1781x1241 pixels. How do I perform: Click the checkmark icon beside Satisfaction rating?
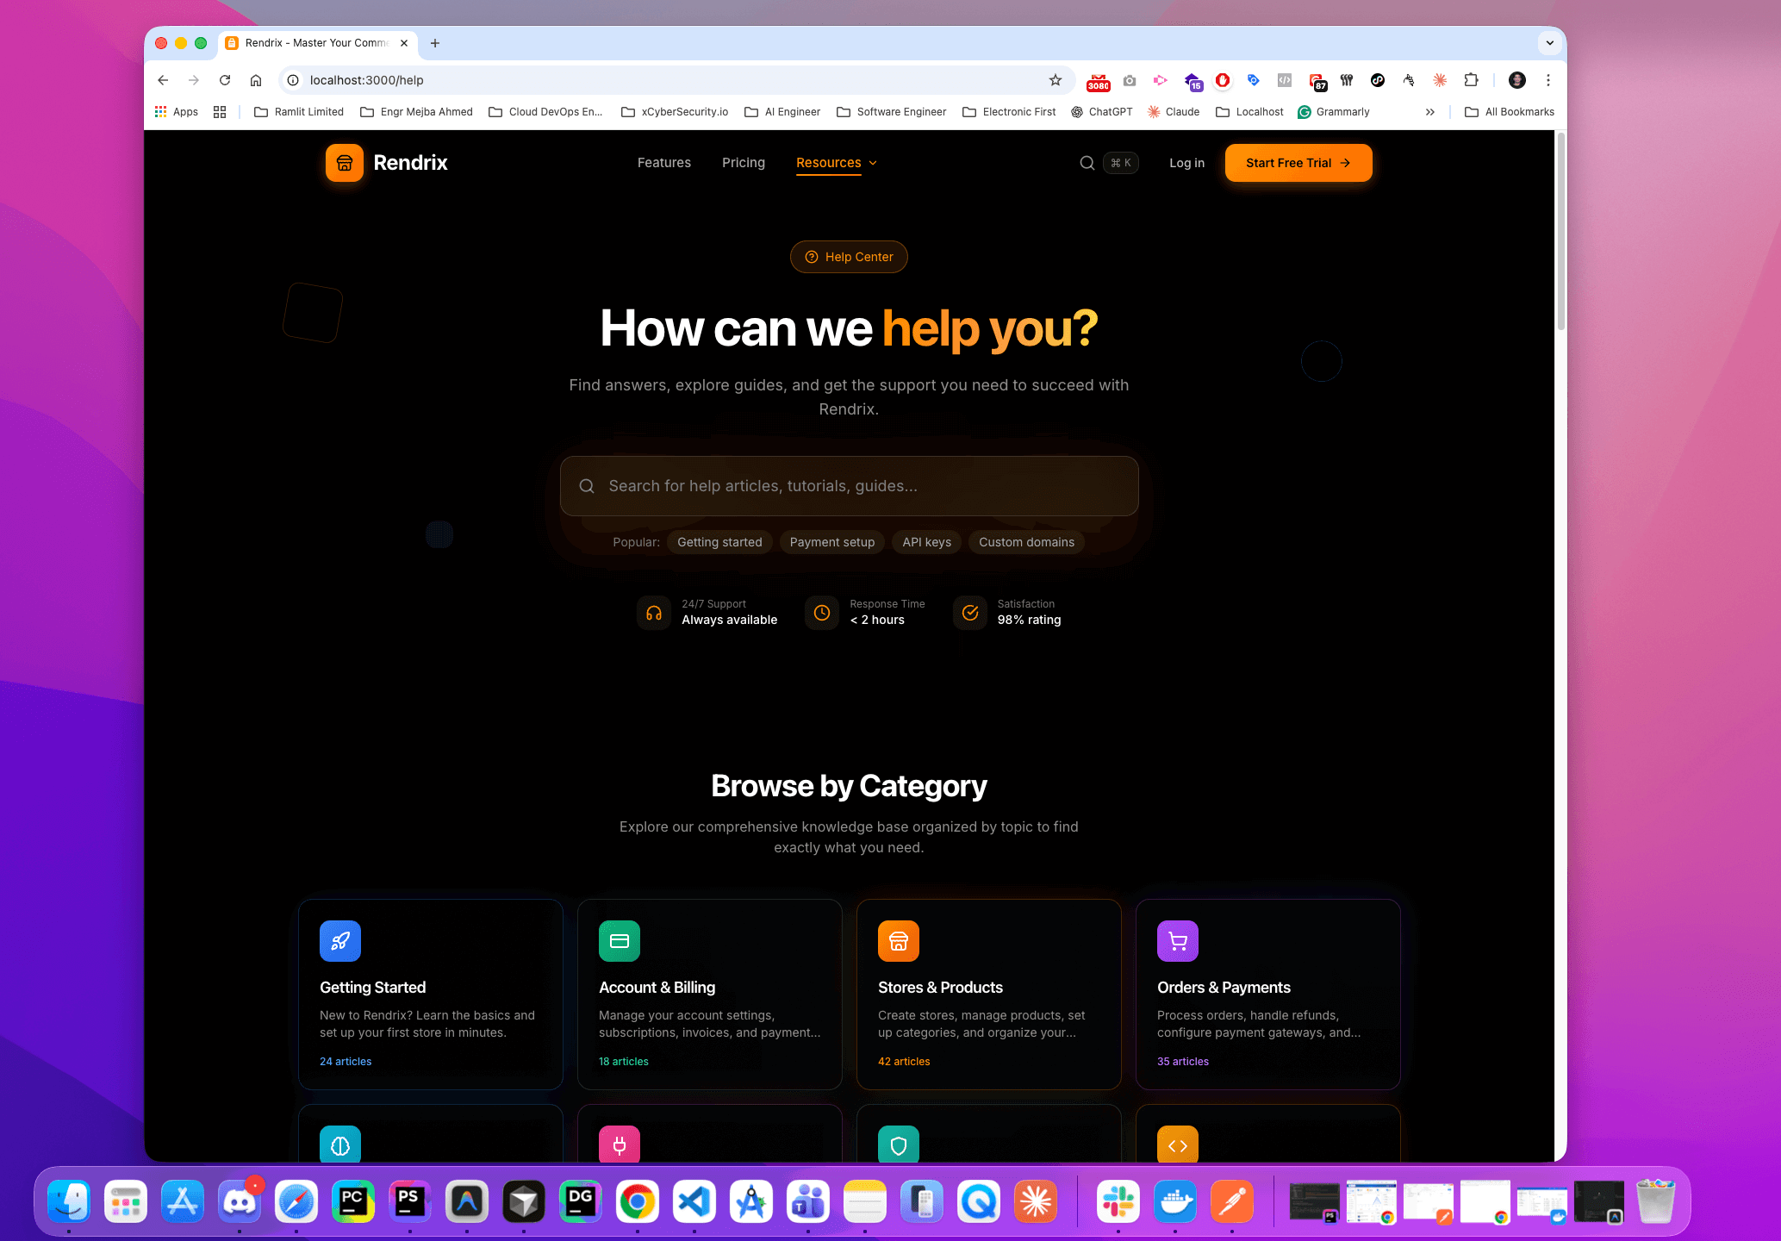point(970,613)
